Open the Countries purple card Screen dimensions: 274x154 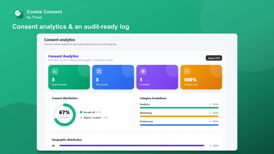[157, 77]
